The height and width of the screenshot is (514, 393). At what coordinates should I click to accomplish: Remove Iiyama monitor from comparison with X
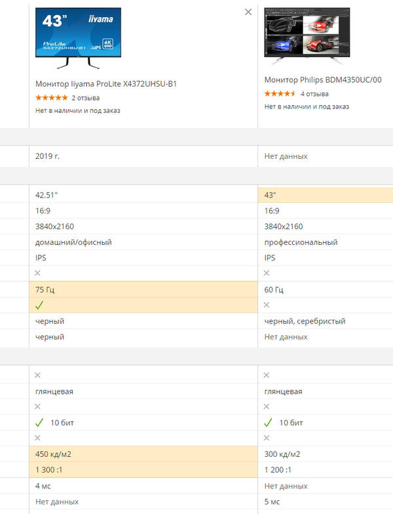pyautogui.click(x=248, y=12)
